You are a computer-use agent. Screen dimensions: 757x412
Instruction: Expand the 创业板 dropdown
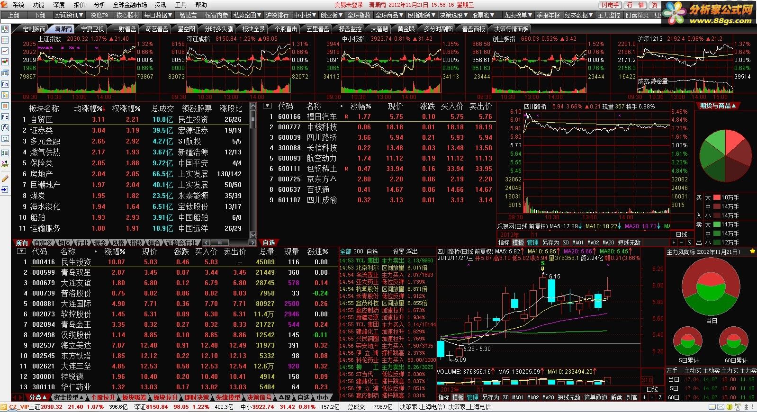coord(332,15)
